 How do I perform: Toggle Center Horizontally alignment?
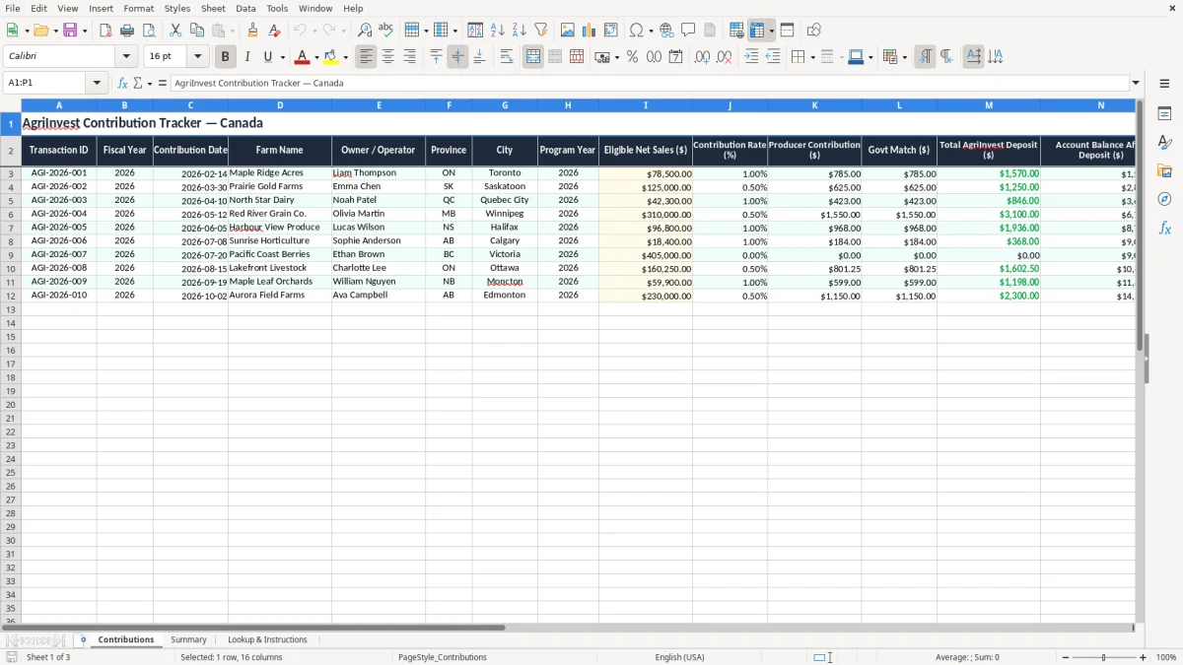point(387,57)
